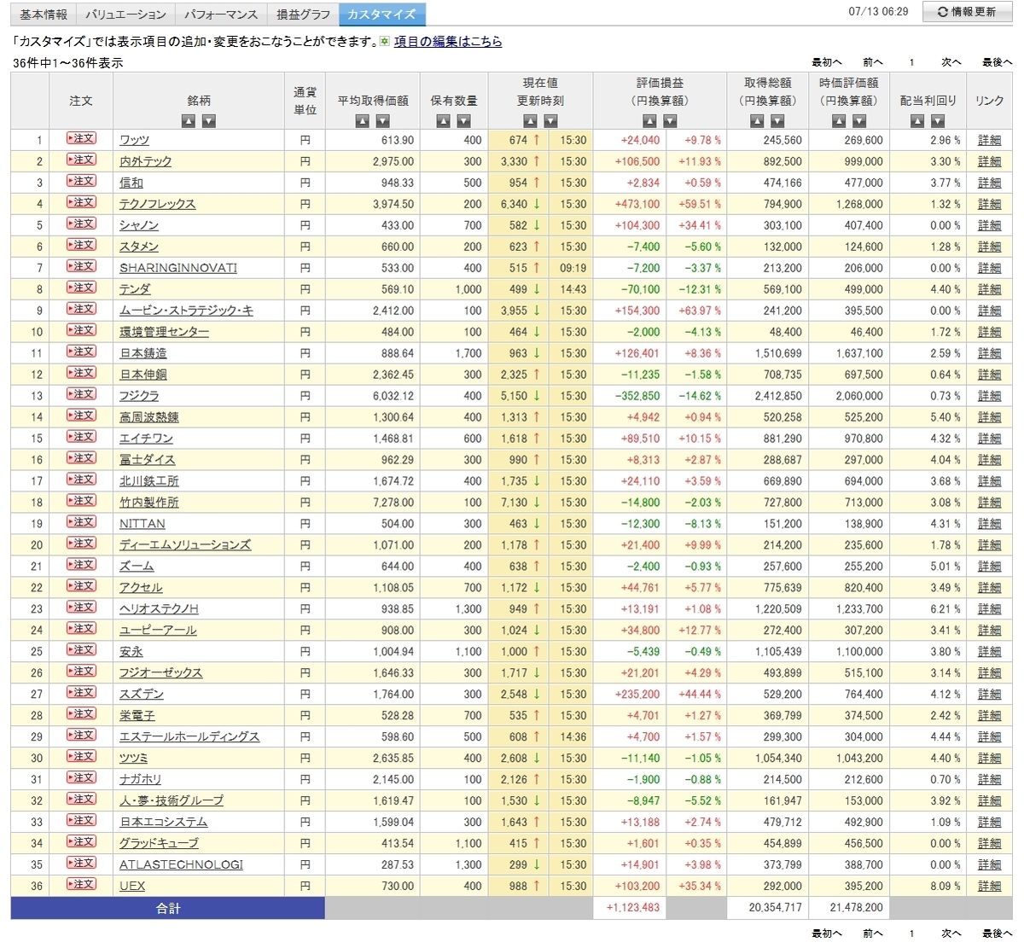Switch to バリュエーション tab
The image size is (1024, 948).
pos(125,15)
